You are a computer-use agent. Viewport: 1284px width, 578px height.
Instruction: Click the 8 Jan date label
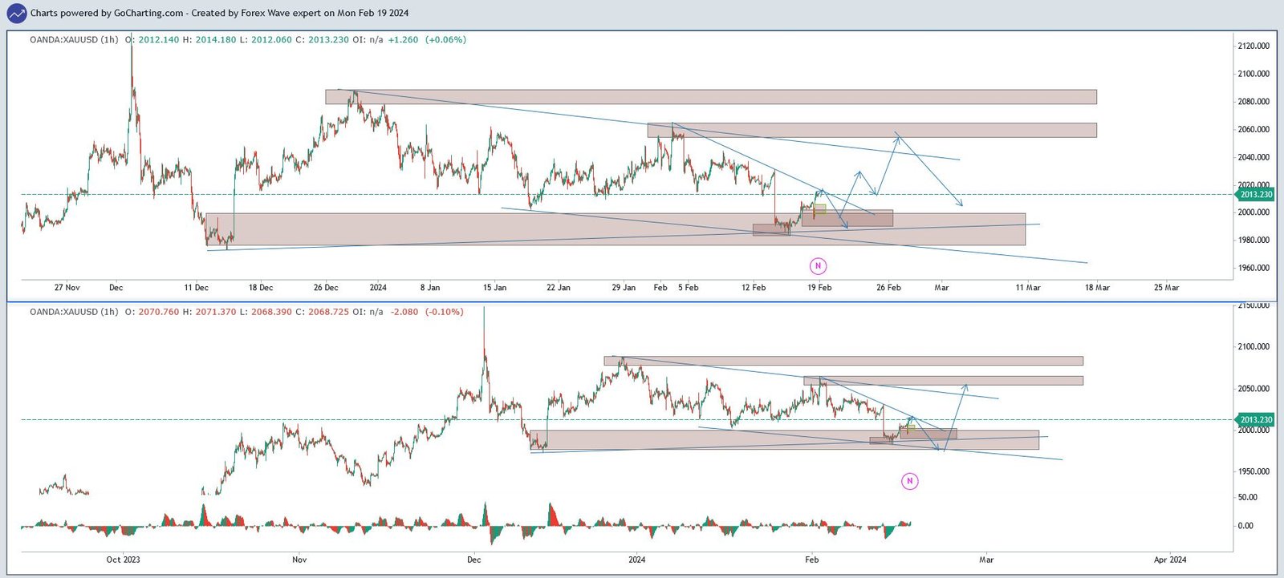click(x=430, y=288)
